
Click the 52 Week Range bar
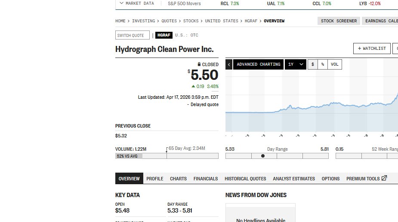[367, 156]
